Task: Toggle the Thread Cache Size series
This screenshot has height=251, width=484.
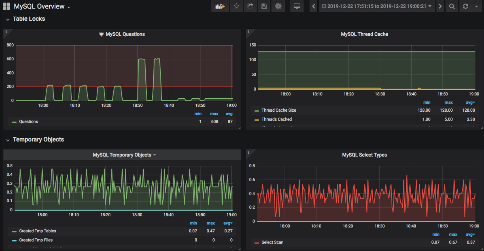Action: [x=279, y=110]
